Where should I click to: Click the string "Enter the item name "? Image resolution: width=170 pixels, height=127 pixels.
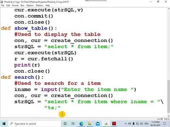(x=97, y=90)
